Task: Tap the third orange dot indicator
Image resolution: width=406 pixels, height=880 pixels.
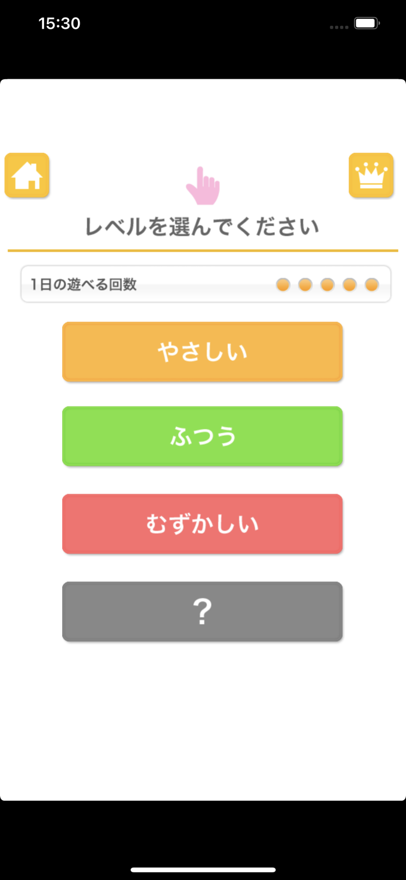Action: click(327, 284)
